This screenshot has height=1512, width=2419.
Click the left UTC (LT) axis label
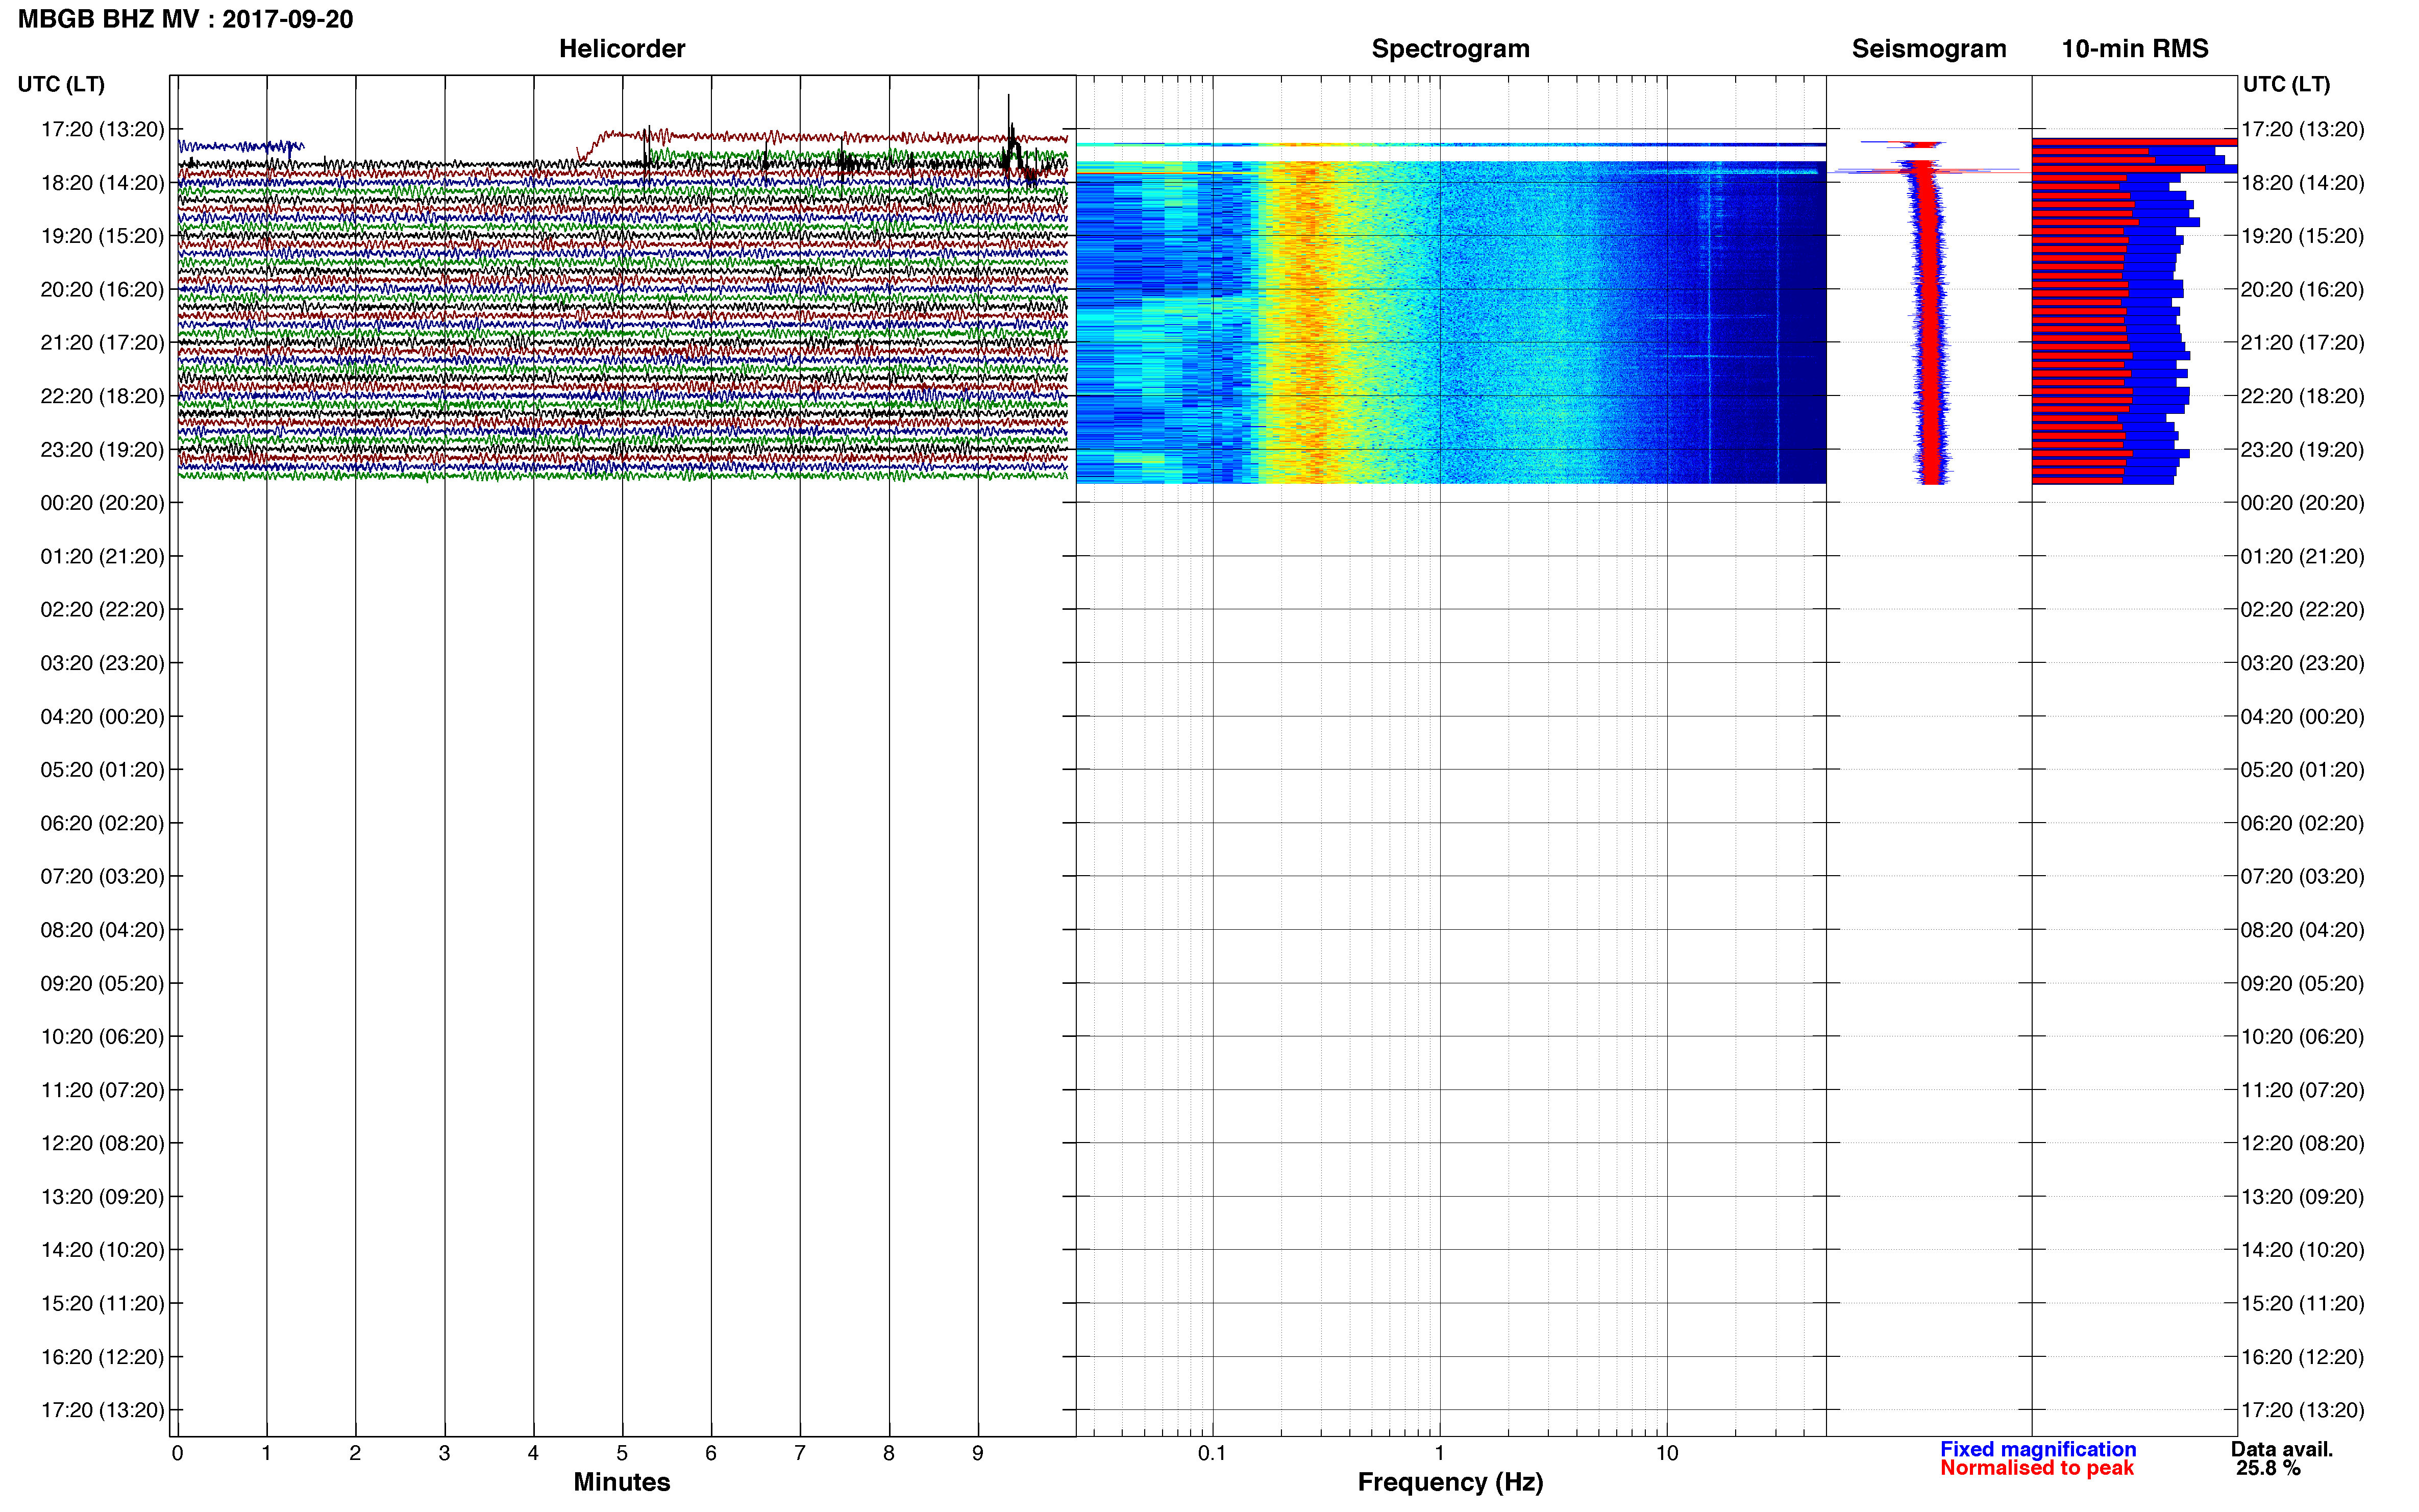[61, 84]
